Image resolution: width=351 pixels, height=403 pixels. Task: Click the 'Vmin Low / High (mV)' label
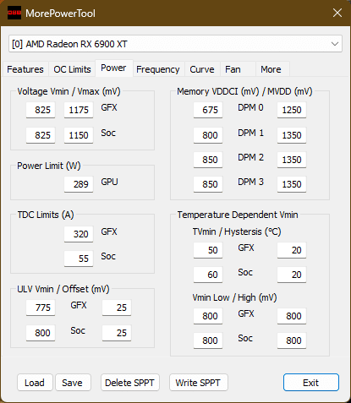(x=234, y=297)
